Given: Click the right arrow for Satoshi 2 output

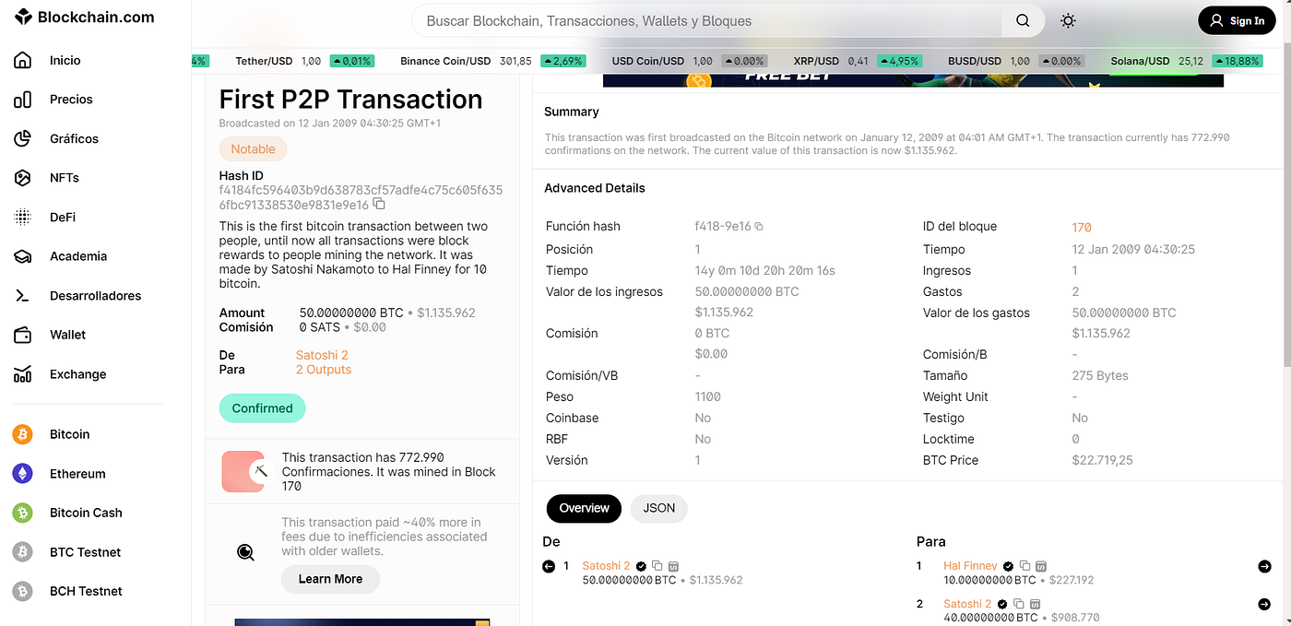Looking at the screenshot, I should (1264, 604).
